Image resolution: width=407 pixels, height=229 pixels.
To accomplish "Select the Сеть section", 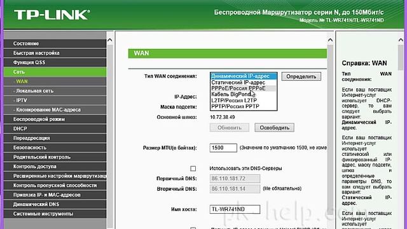I will (55, 72).
